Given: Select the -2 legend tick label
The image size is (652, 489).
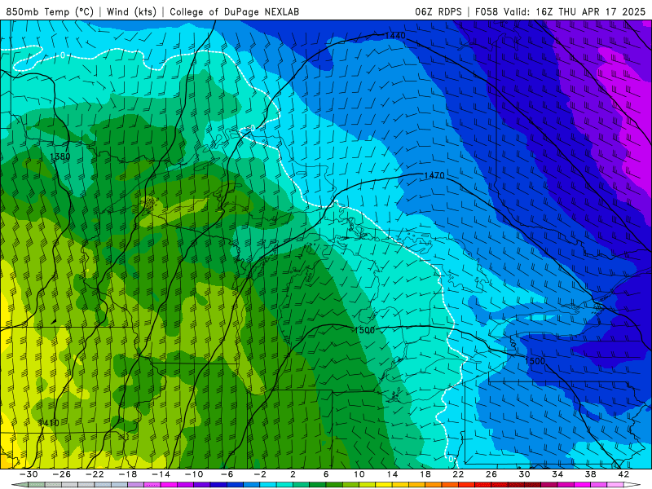Looking at the screenshot, I should 260,474.
